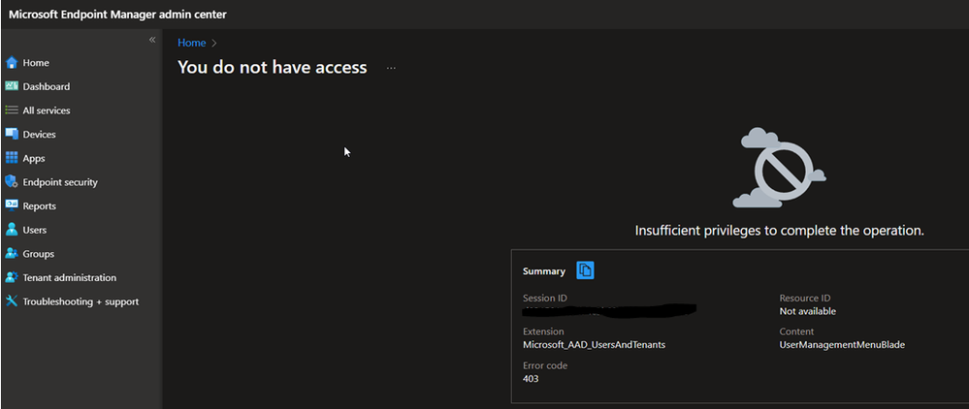The image size is (969, 409).
Task: Copy the error Summary with the copy icon
Action: (x=585, y=270)
